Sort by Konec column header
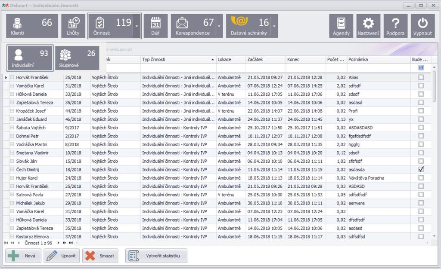 click(306, 59)
